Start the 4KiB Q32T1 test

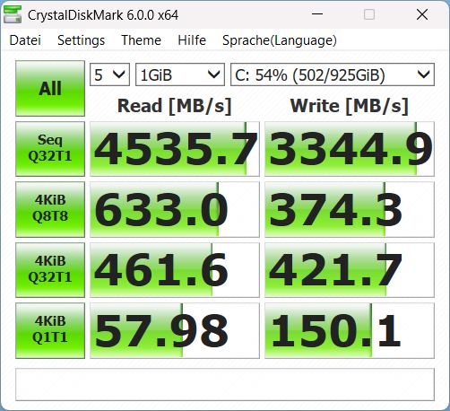[50, 270]
